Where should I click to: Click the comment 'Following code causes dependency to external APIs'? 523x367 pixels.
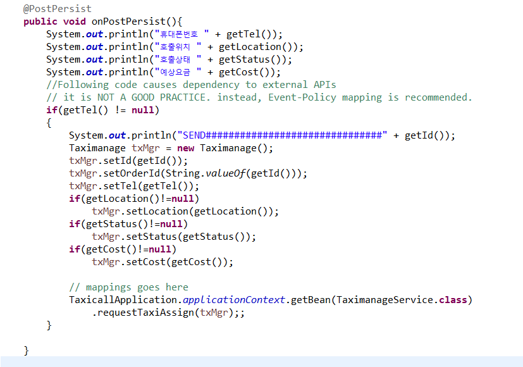[191, 85]
